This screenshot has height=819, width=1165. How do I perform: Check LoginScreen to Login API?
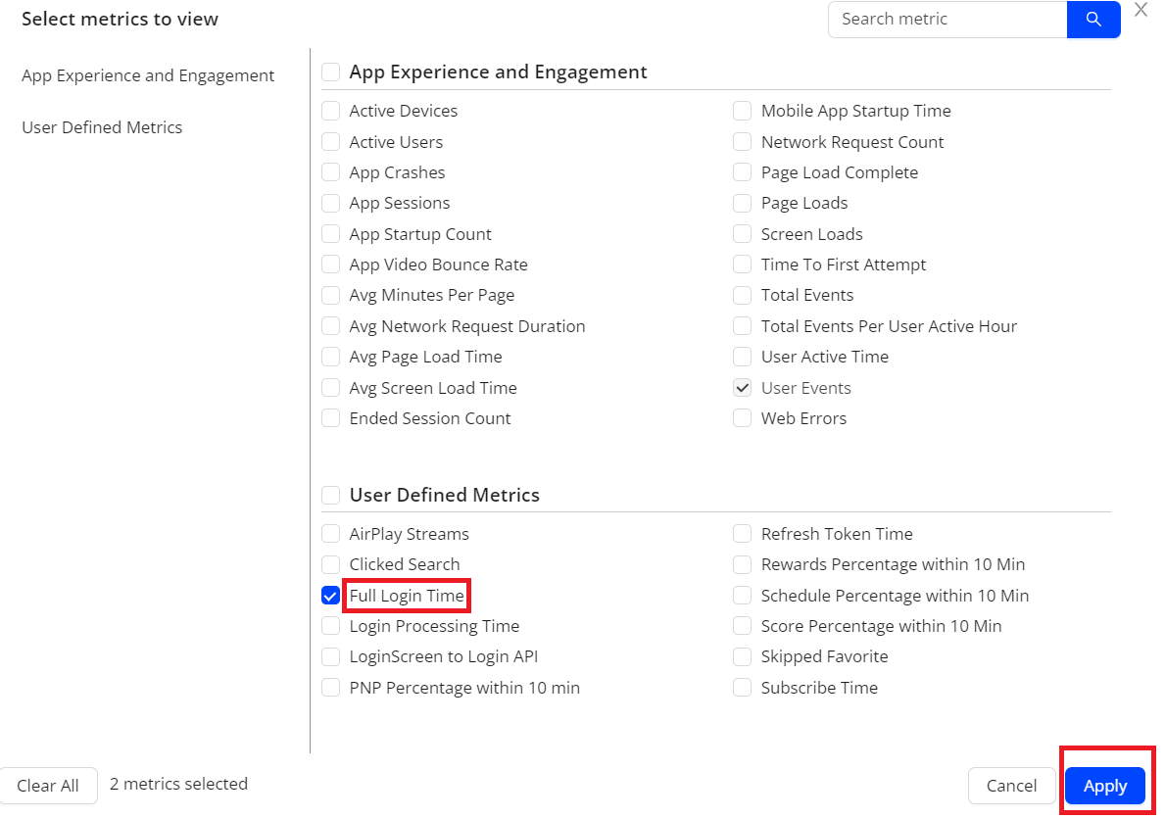(x=330, y=657)
